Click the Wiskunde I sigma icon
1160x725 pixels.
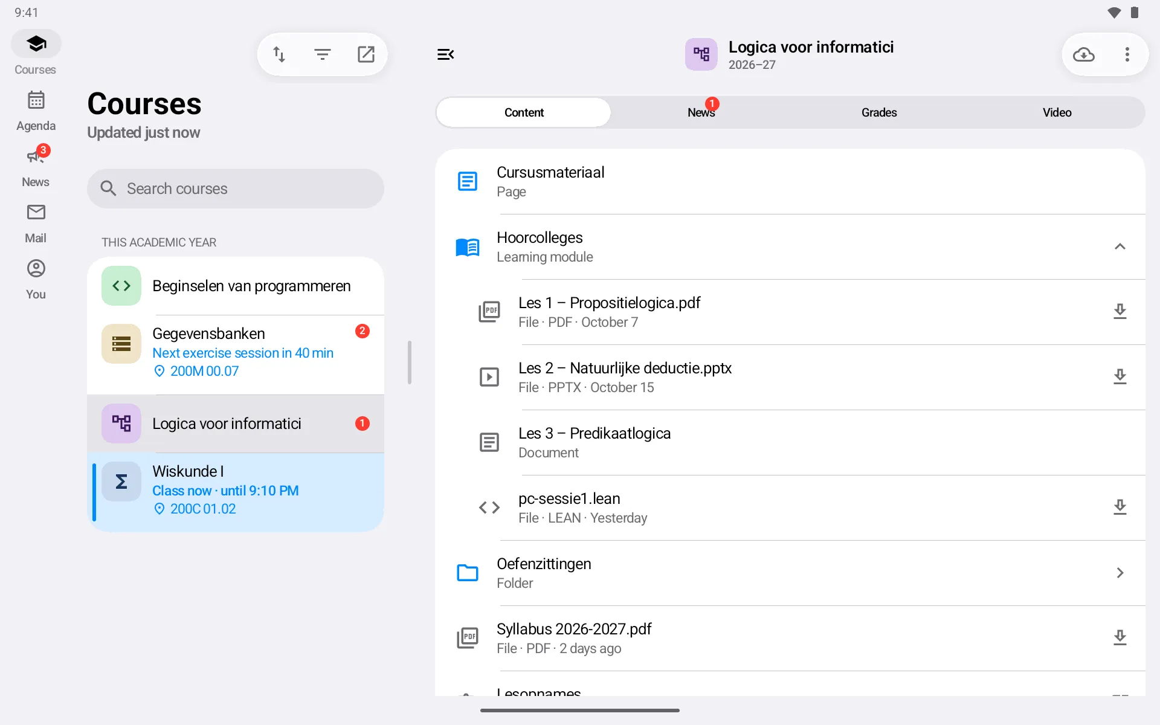[121, 482]
